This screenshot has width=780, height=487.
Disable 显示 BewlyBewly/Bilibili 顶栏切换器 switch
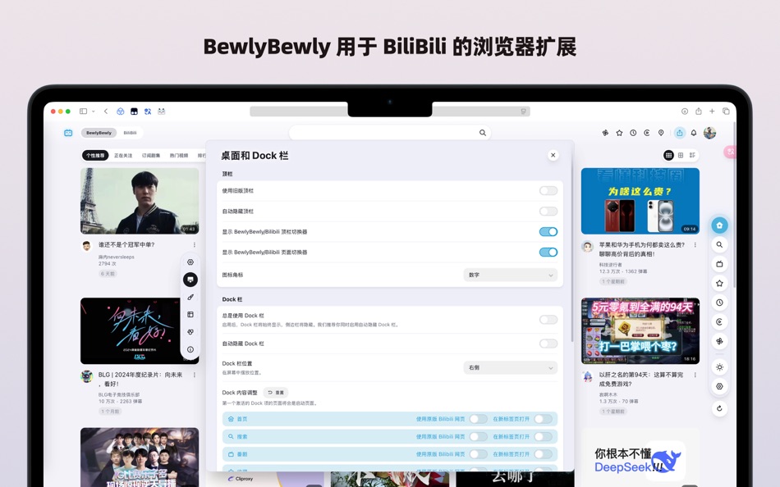click(x=548, y=231)
